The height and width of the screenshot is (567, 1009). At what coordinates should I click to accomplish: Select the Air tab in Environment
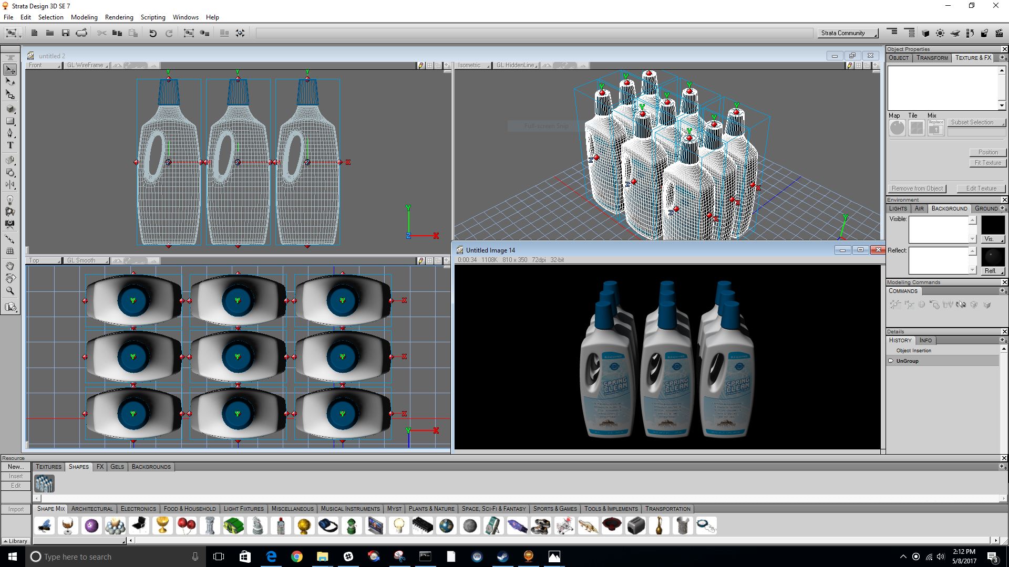tap(919, 208)
